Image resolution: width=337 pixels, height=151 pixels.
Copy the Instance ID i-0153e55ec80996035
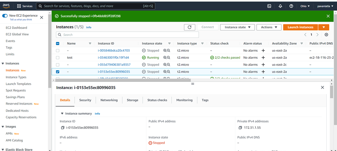pyautogui.click(x=62, y=128)
